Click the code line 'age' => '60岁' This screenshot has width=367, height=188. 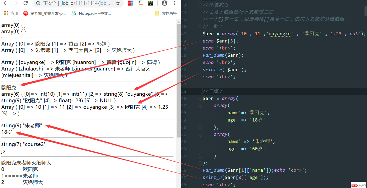click(x=245, y=149)
